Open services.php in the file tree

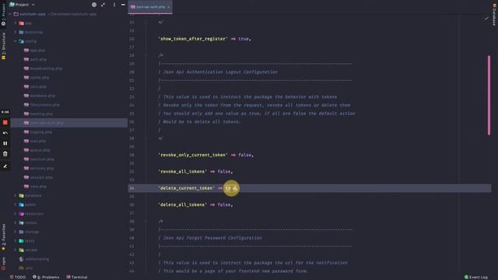(x=41, y=168)
